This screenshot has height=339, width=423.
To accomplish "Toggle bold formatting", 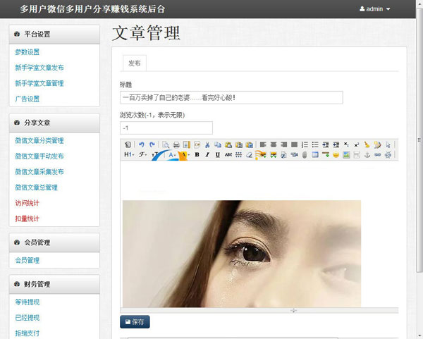I will pos(197,154).
